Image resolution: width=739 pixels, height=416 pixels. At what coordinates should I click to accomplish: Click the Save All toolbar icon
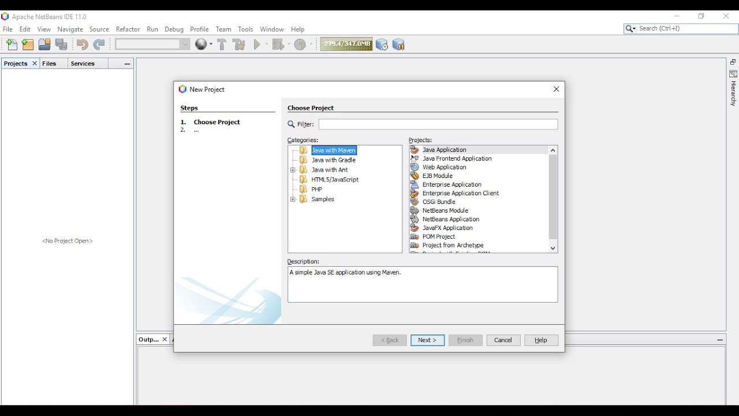61,44
